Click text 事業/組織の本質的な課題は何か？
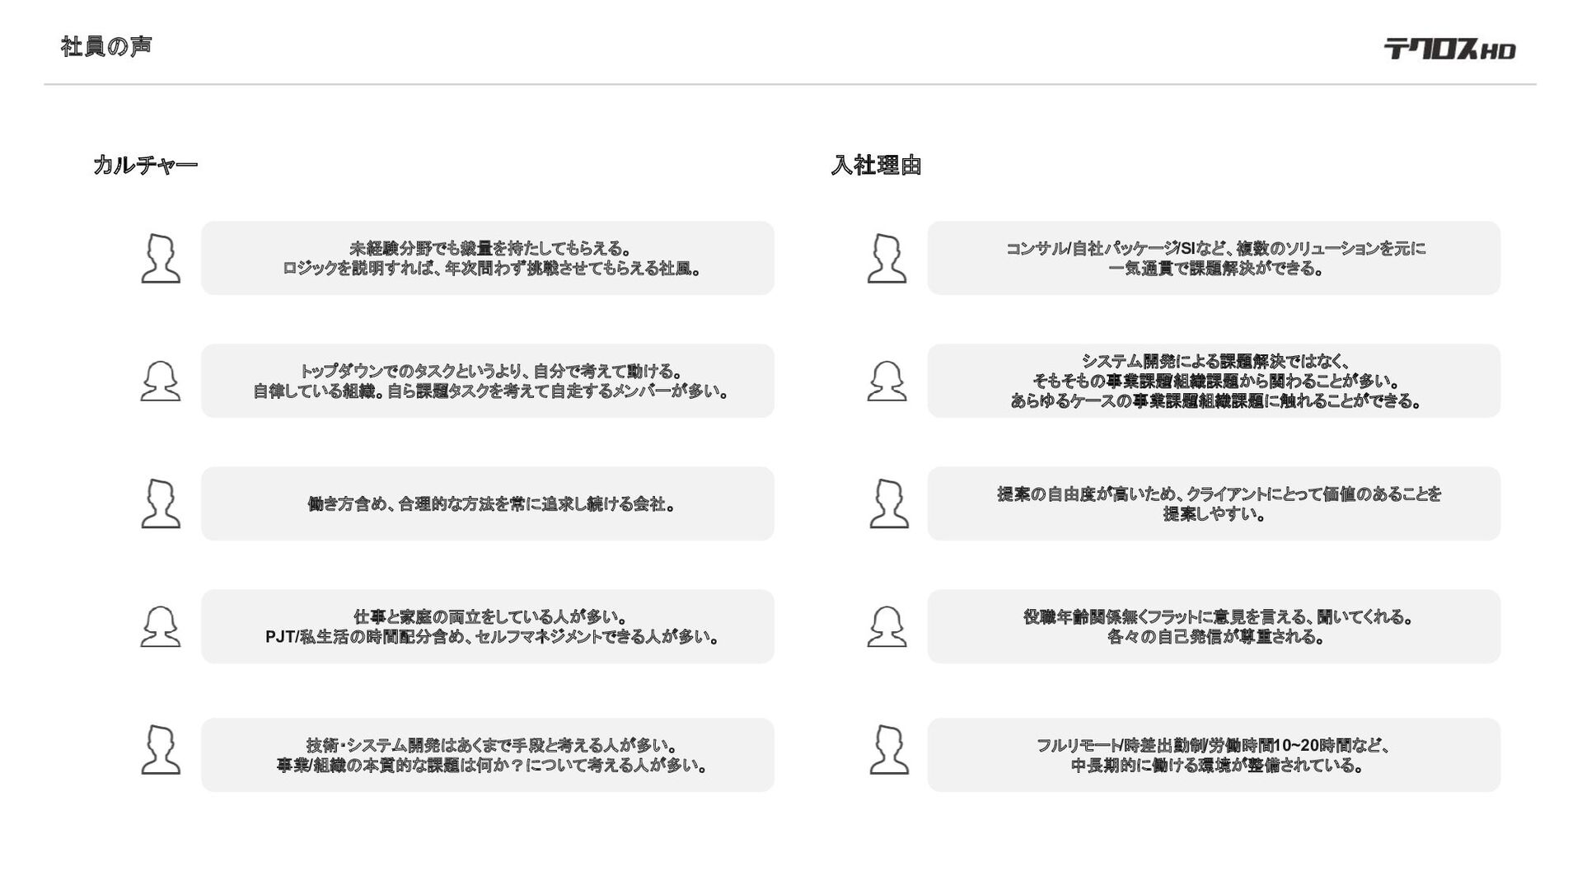The height and width of the screenshot is (890, 1582). point(400,766)
